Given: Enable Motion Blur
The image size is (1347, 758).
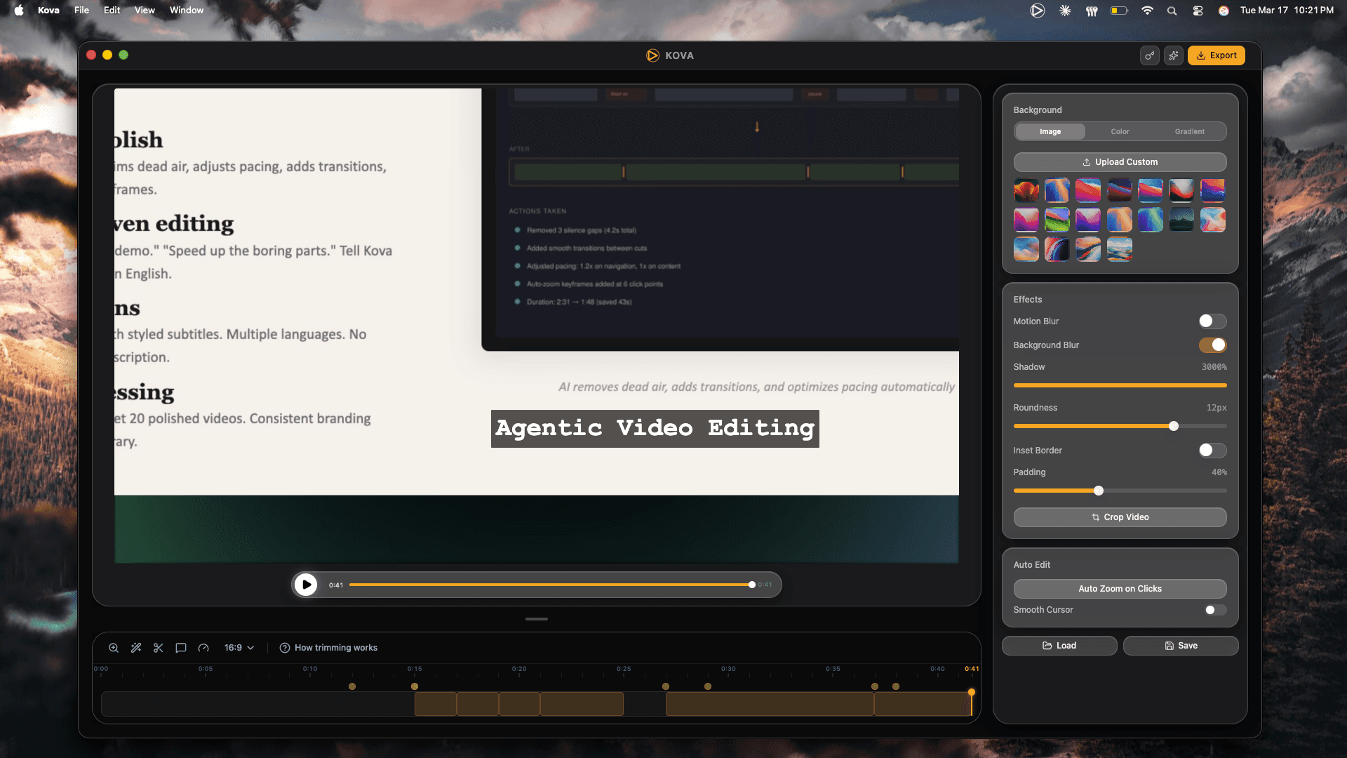Looking at the screenshot, I should (1212, 321).
